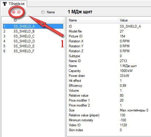Select SS_SHIELD_E item

click(33, 46)
